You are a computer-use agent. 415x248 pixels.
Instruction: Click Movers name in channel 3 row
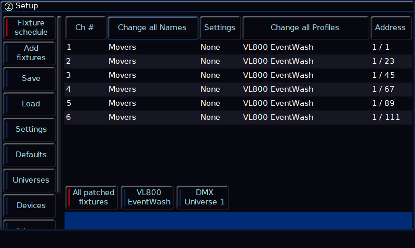coord(122,75)
